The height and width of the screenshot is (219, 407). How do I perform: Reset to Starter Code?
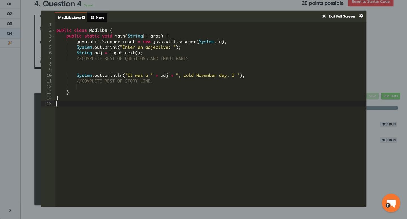tap(371, 2)
